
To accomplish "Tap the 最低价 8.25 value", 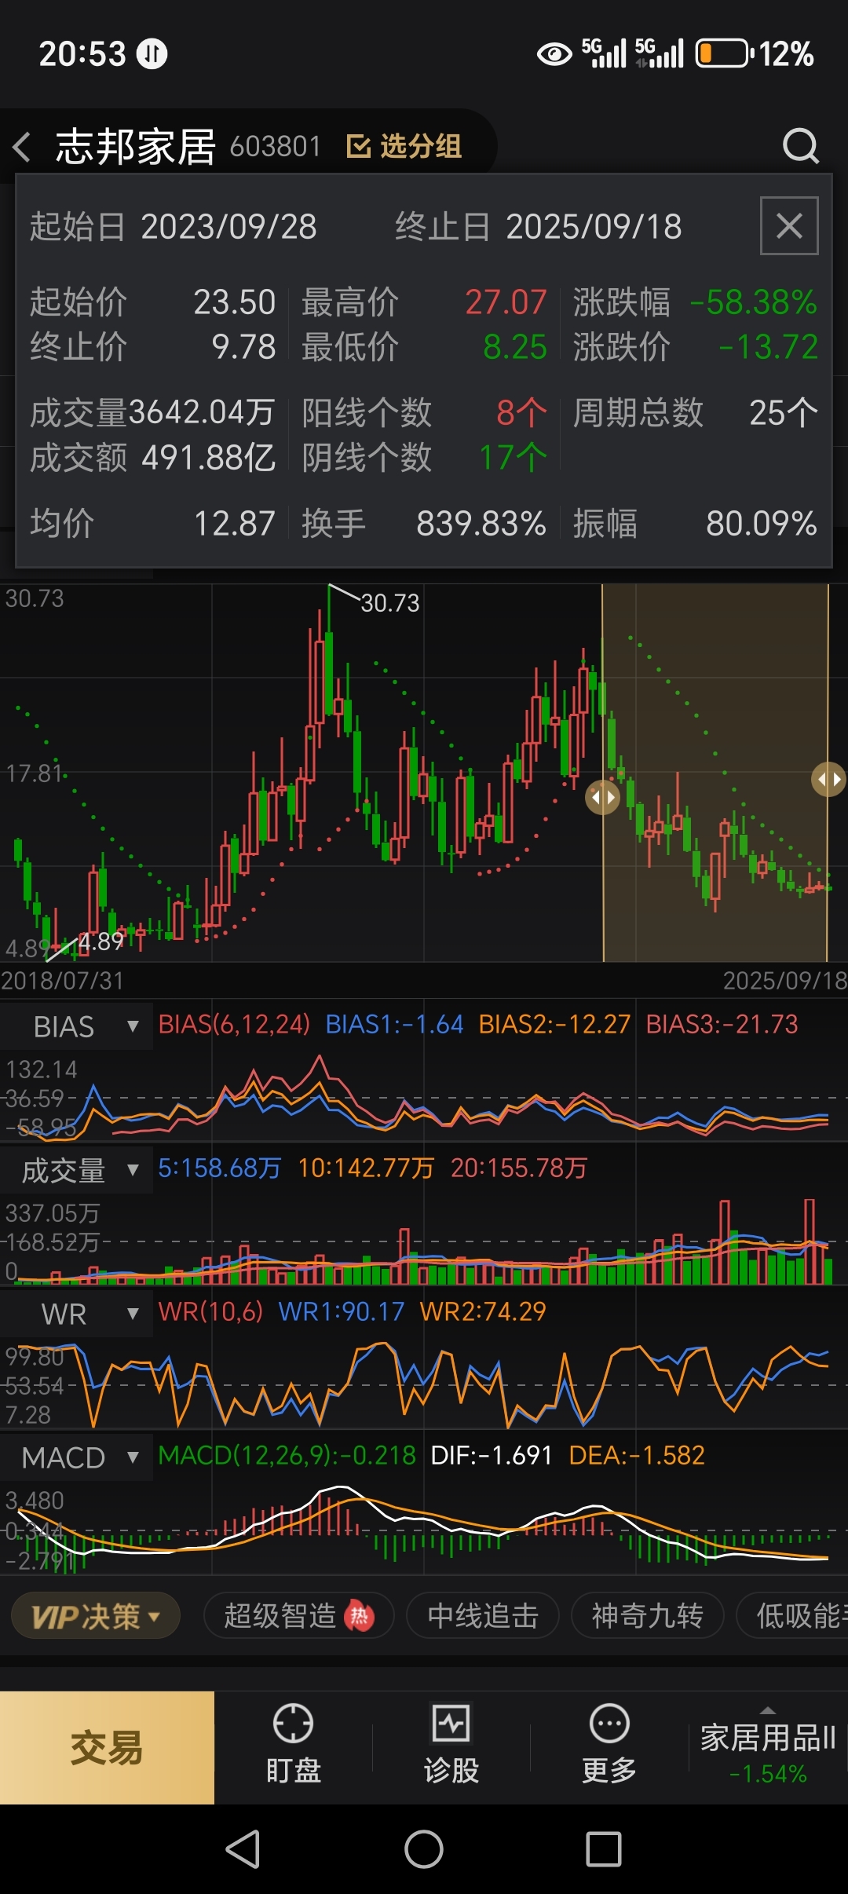I will 514,347.
